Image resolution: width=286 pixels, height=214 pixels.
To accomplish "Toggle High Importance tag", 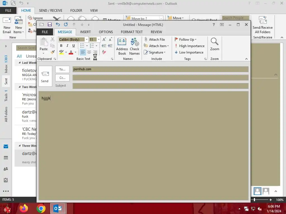I will click(190, 46).
